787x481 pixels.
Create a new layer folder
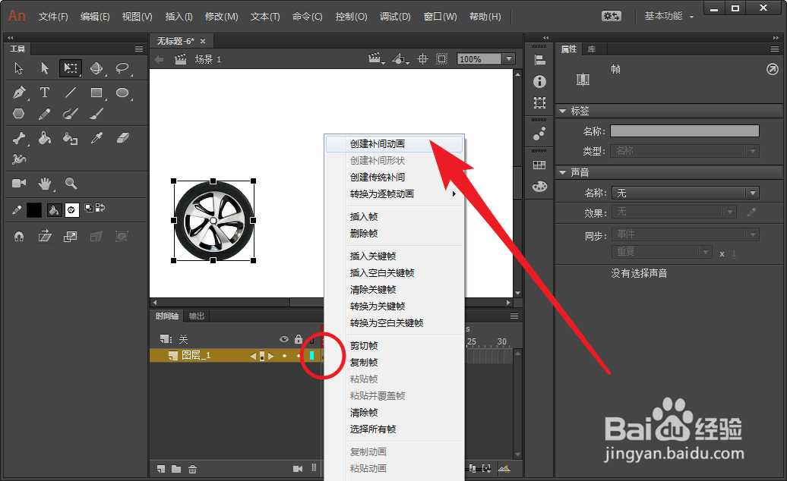pos(176,469)
